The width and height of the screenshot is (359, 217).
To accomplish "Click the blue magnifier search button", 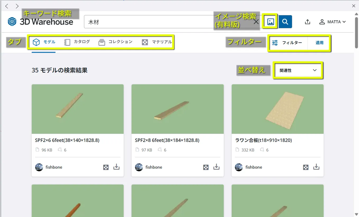I will click(285, 22).
